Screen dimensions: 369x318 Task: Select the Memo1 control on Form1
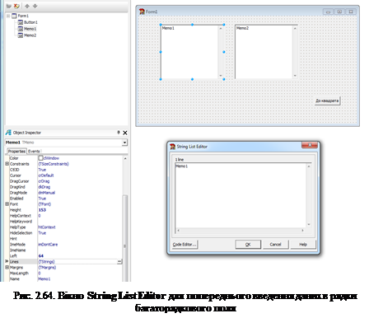192,52
